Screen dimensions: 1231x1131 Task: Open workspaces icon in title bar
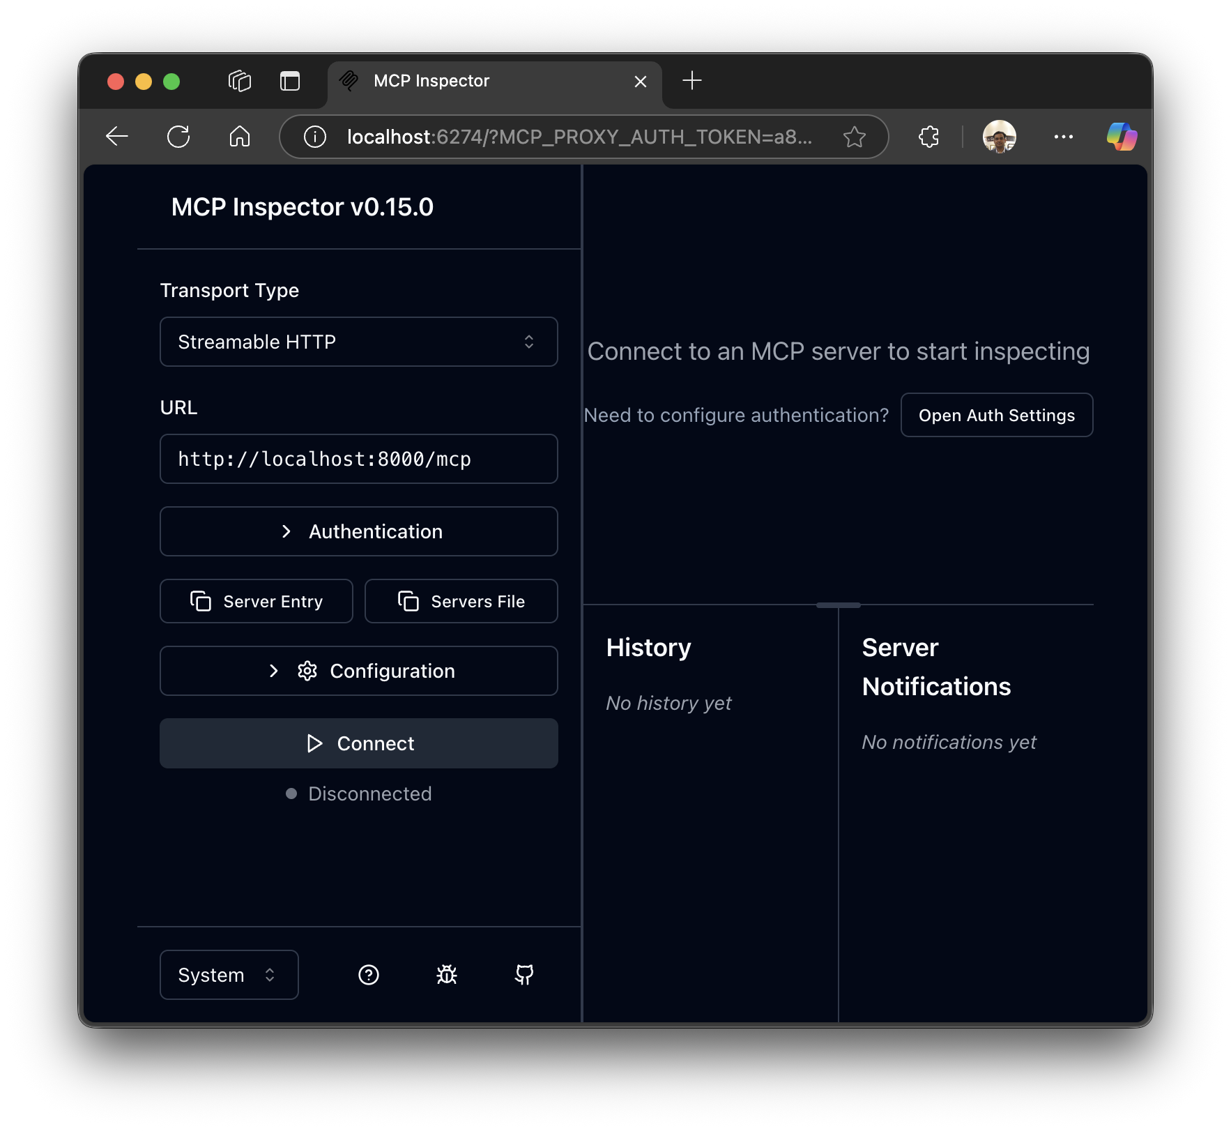coord(239,81)
